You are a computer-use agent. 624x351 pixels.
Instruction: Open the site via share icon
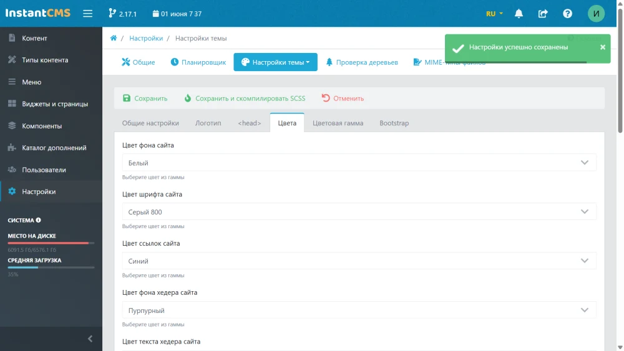click(543, 14)
